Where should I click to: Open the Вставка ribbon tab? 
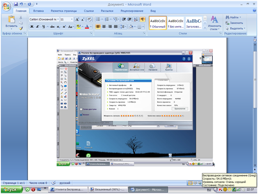click(39, 11)
